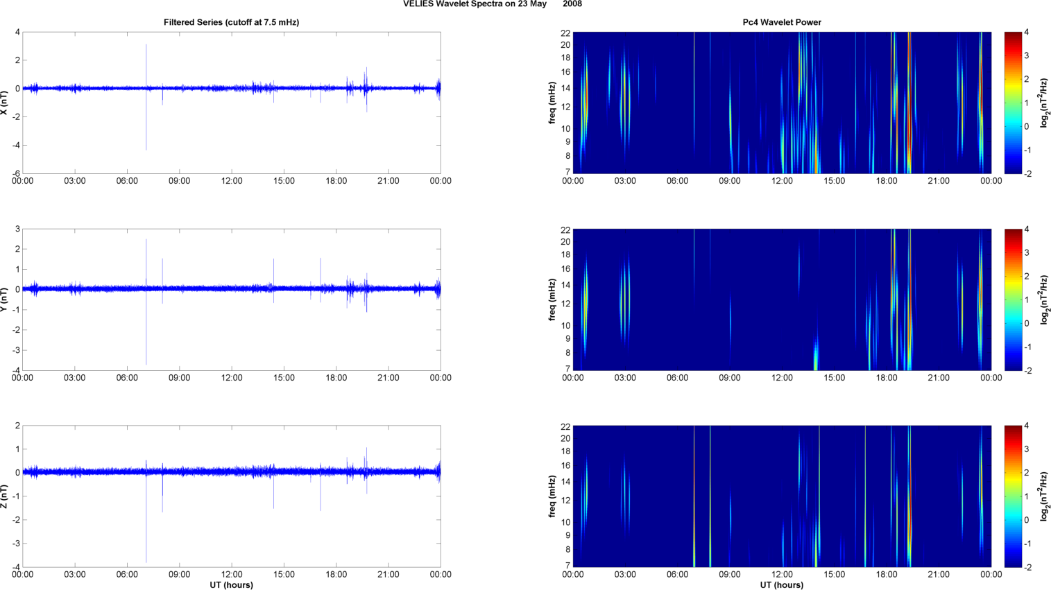This screenshot has width=1051, height=590.
Task: Click the 18:00 tick under Y series plot
Action: coord(336,378)
